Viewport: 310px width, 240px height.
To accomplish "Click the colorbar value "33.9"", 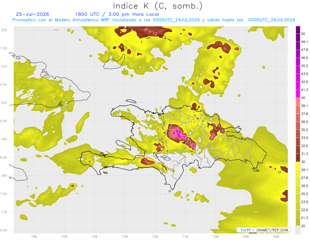I will 304,138.
